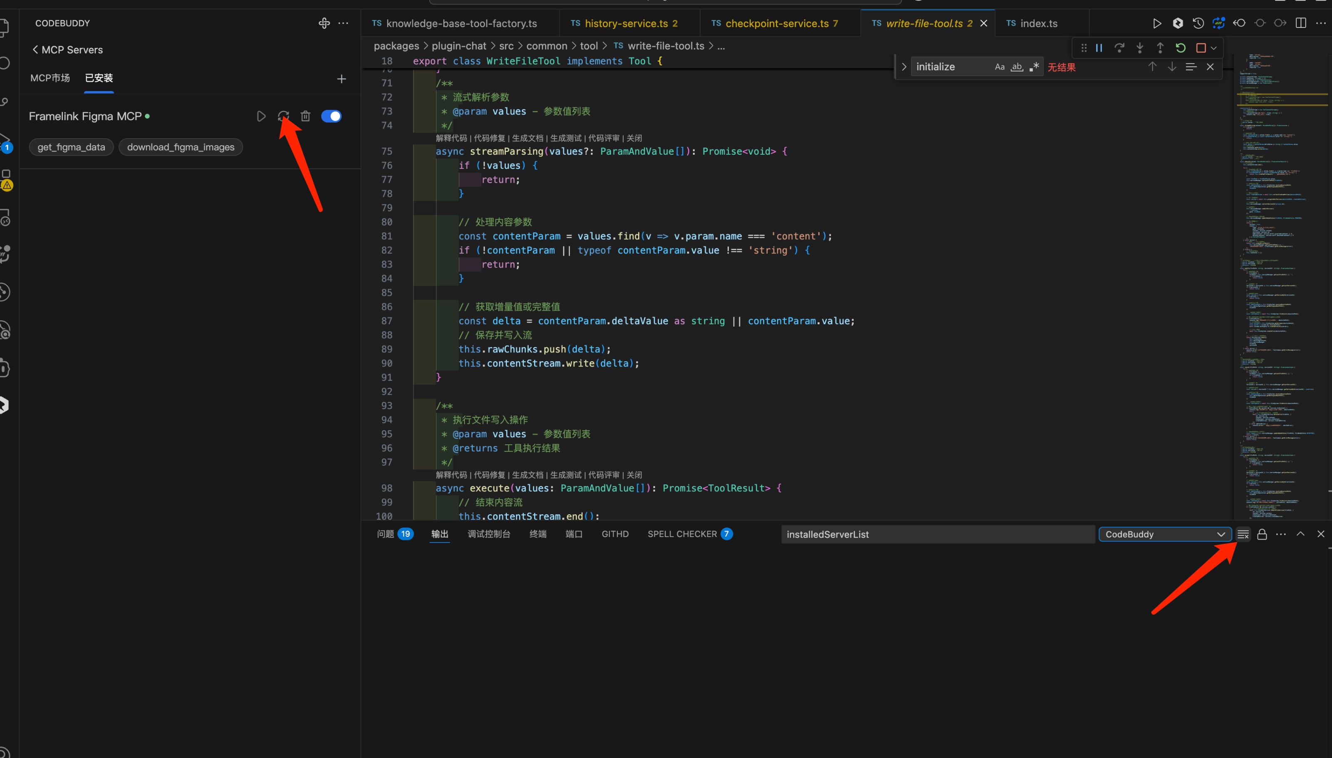Open the CodeBuddy output channel dropdown
Viewport: 1332px width, 758px height.
click(x=1165, y=534)
